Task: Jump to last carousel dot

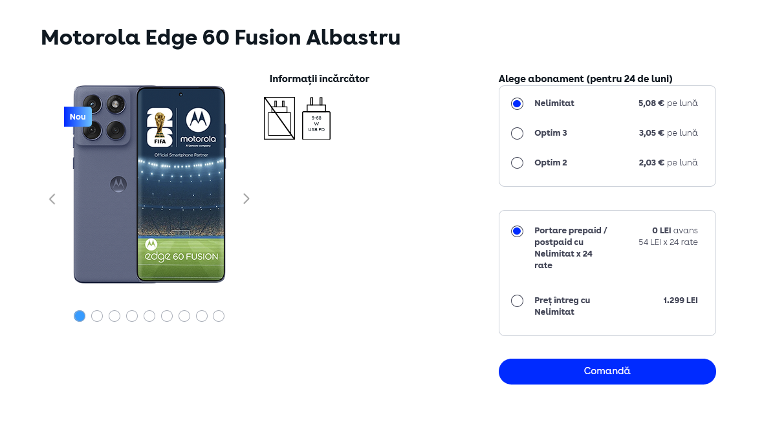Action: coord(219,316)
